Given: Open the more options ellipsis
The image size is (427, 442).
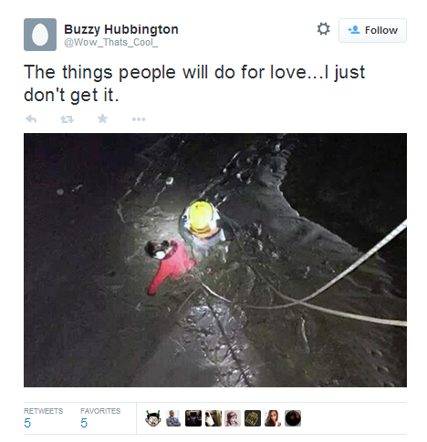Looking at the screenshot, I should 139,119.
